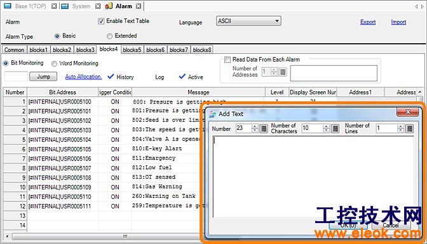Select row number 13 header
Screen dimensions: 427x244
point(15,215)
